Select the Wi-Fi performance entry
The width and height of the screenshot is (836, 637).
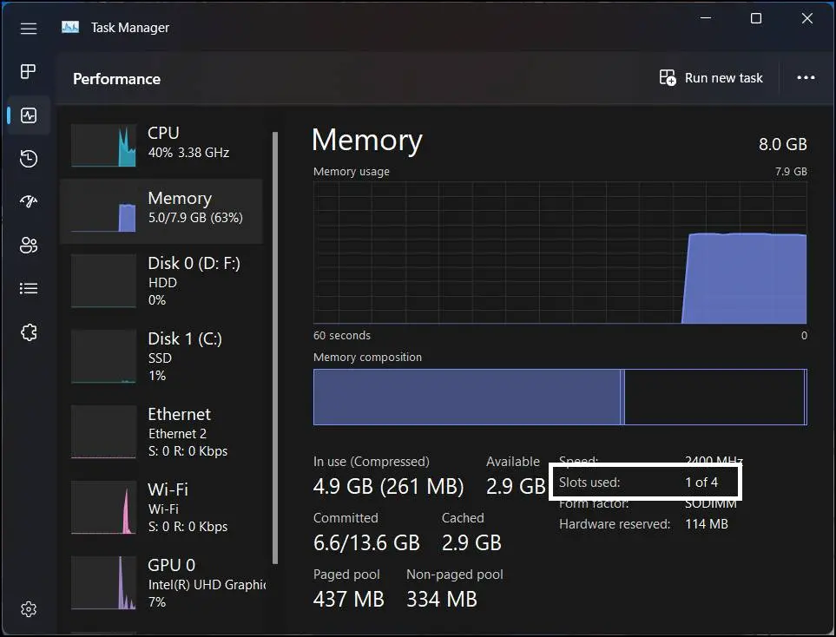click(161, 508)
